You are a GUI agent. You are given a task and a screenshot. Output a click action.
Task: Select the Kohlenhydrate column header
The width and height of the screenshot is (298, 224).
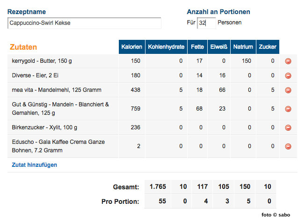(x=166, y=47)
